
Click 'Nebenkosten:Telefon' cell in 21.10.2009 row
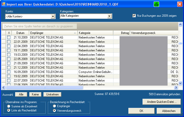point(95,37)
